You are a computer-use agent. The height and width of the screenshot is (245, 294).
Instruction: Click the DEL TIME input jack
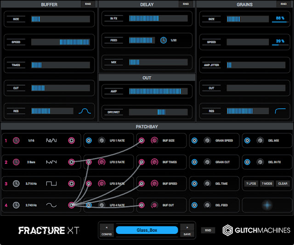[194, 184]
